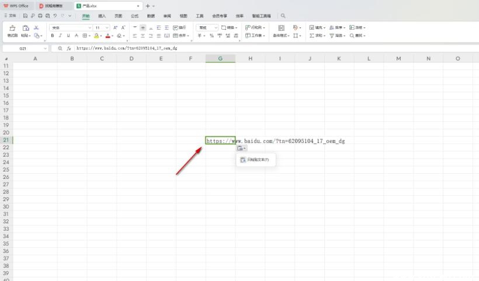Click the increase decimal places icon
The height and width of the screenshot is (281, 479).
[x=228, y=36]
